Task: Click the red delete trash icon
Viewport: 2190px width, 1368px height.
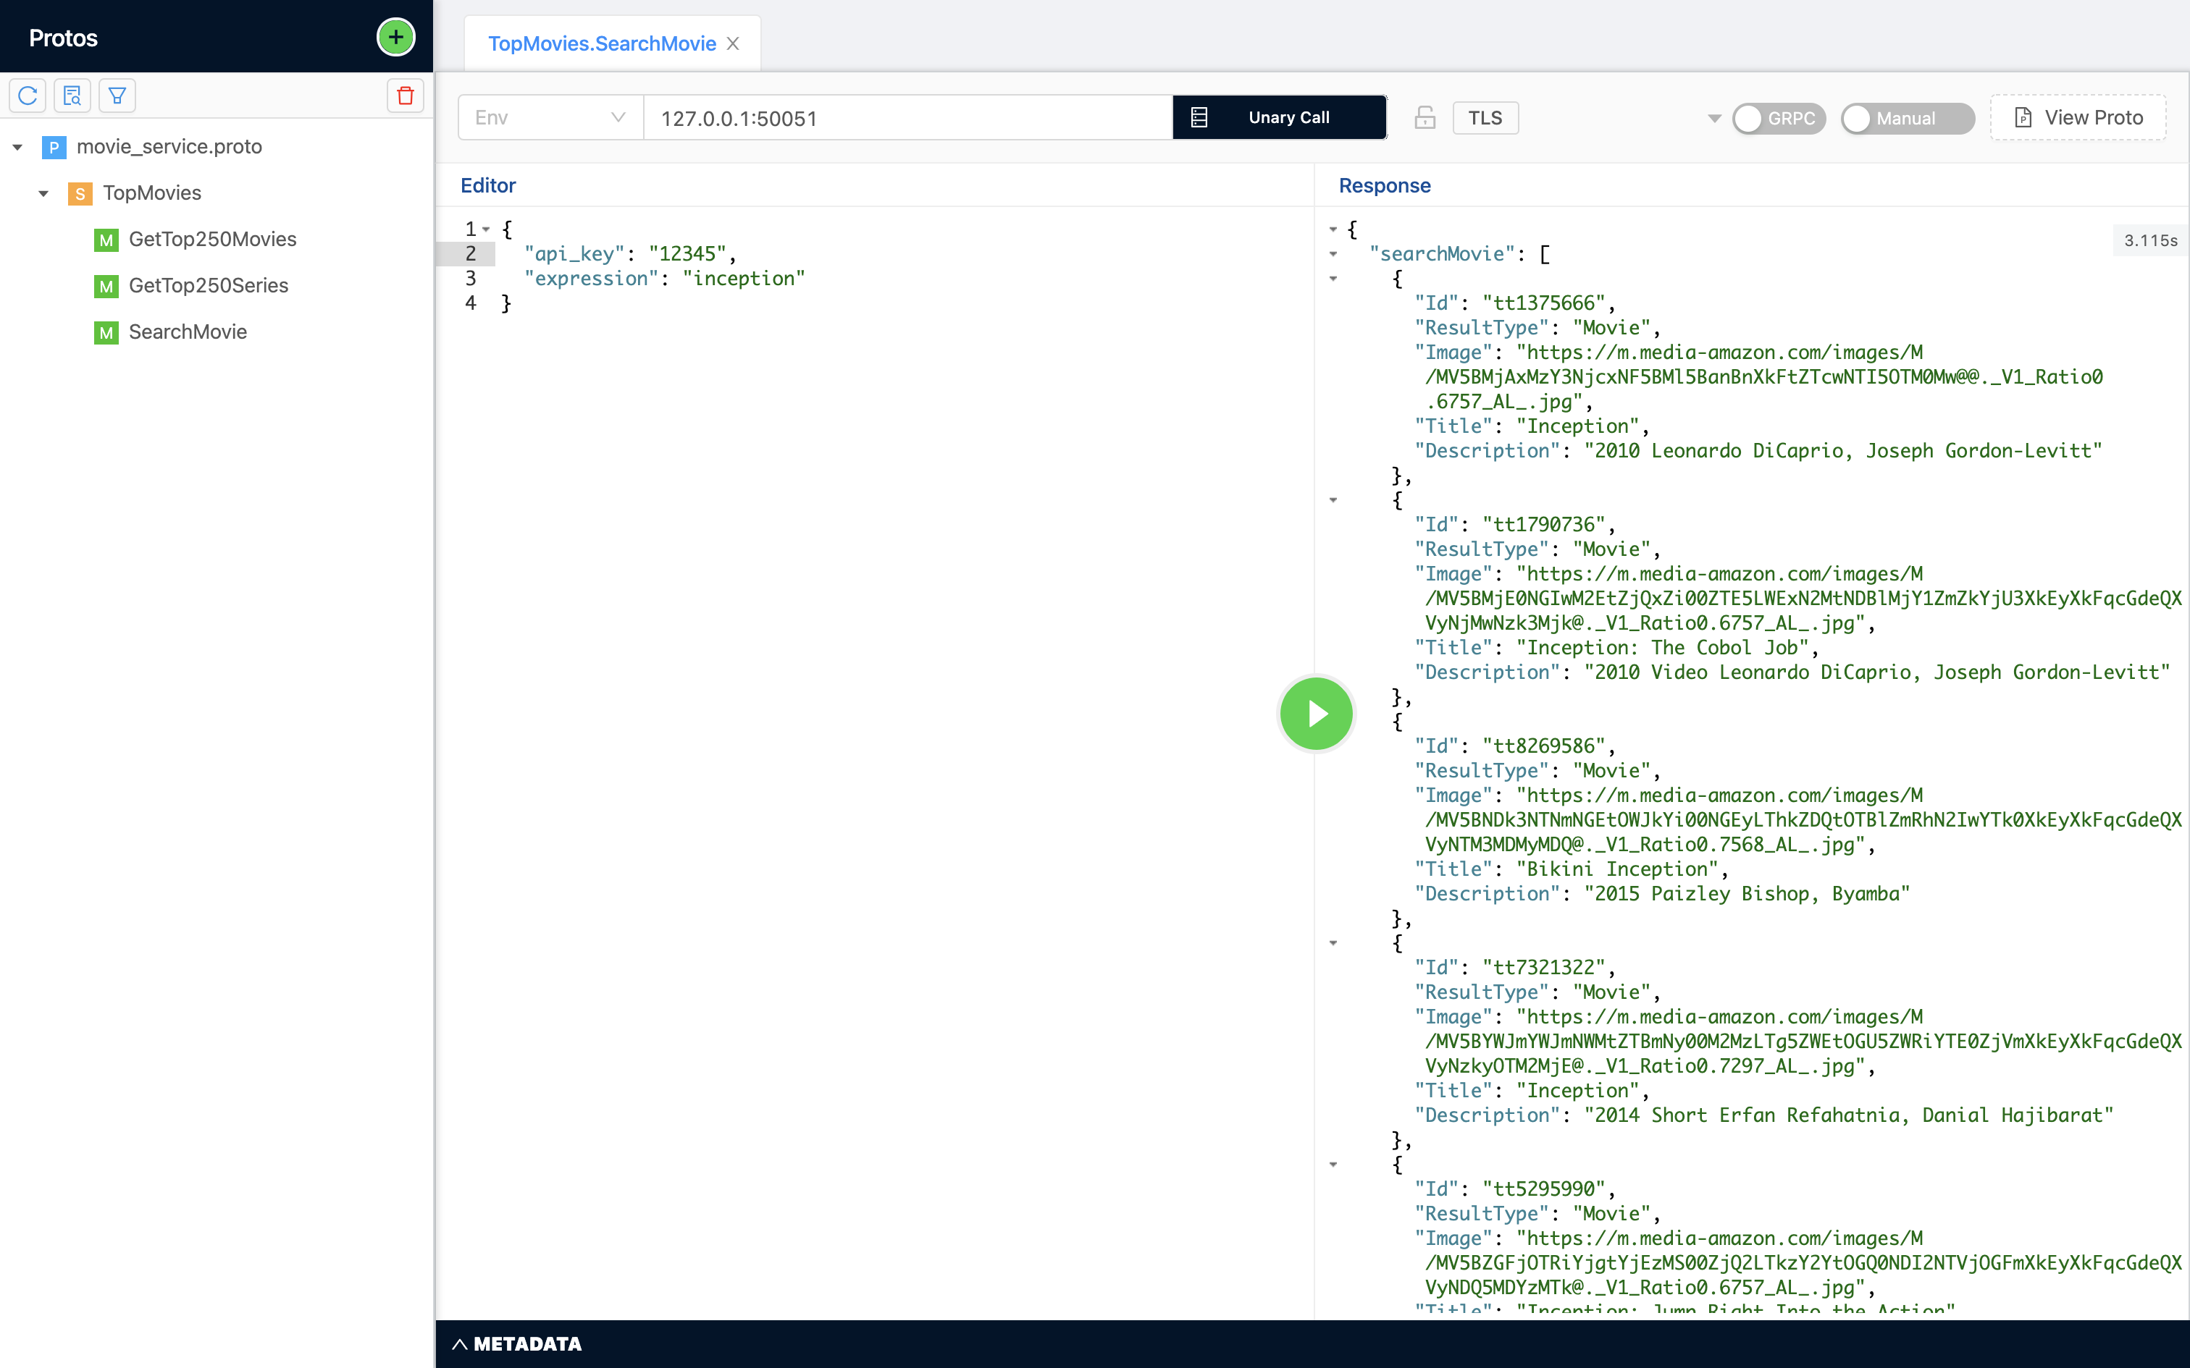Action: (405, 95)
